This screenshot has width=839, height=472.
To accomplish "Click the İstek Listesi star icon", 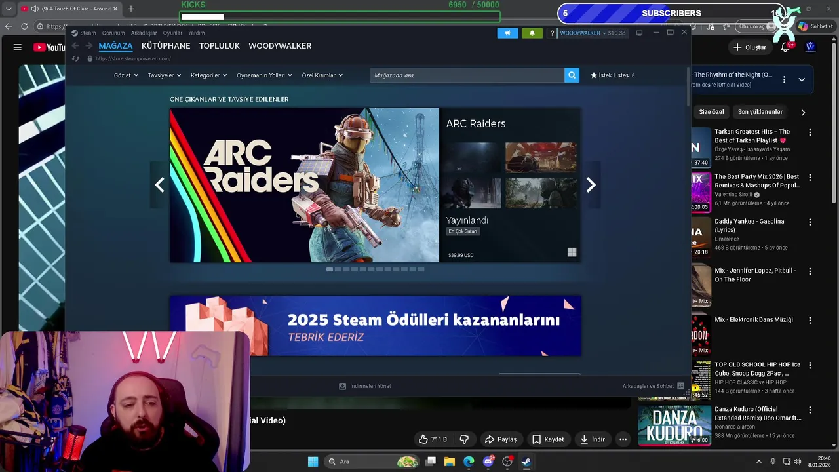I will pyautogui.click(x=594, y=75).
